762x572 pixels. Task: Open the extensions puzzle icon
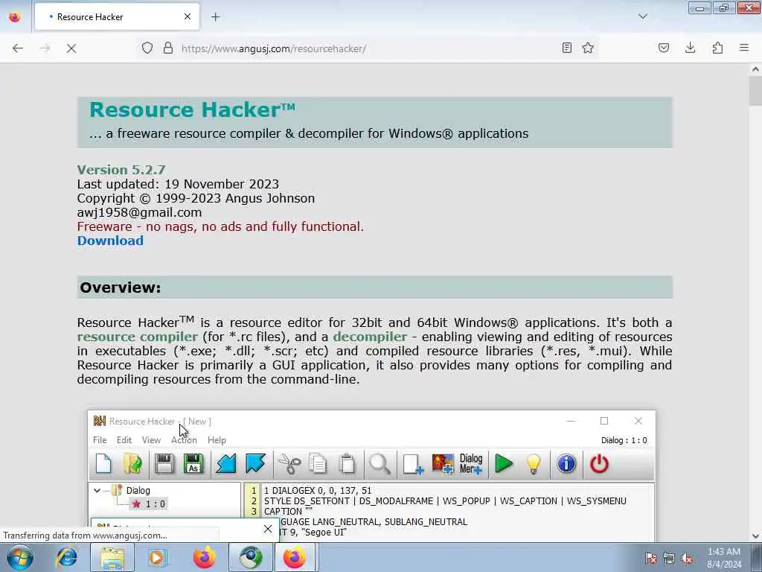pos(717,48)
